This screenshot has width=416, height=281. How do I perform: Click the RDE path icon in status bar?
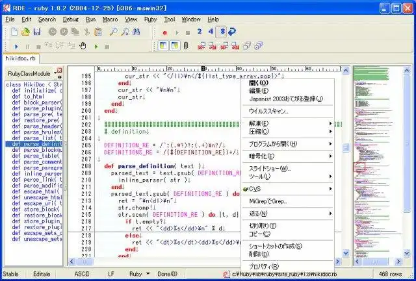click(226, 274)
